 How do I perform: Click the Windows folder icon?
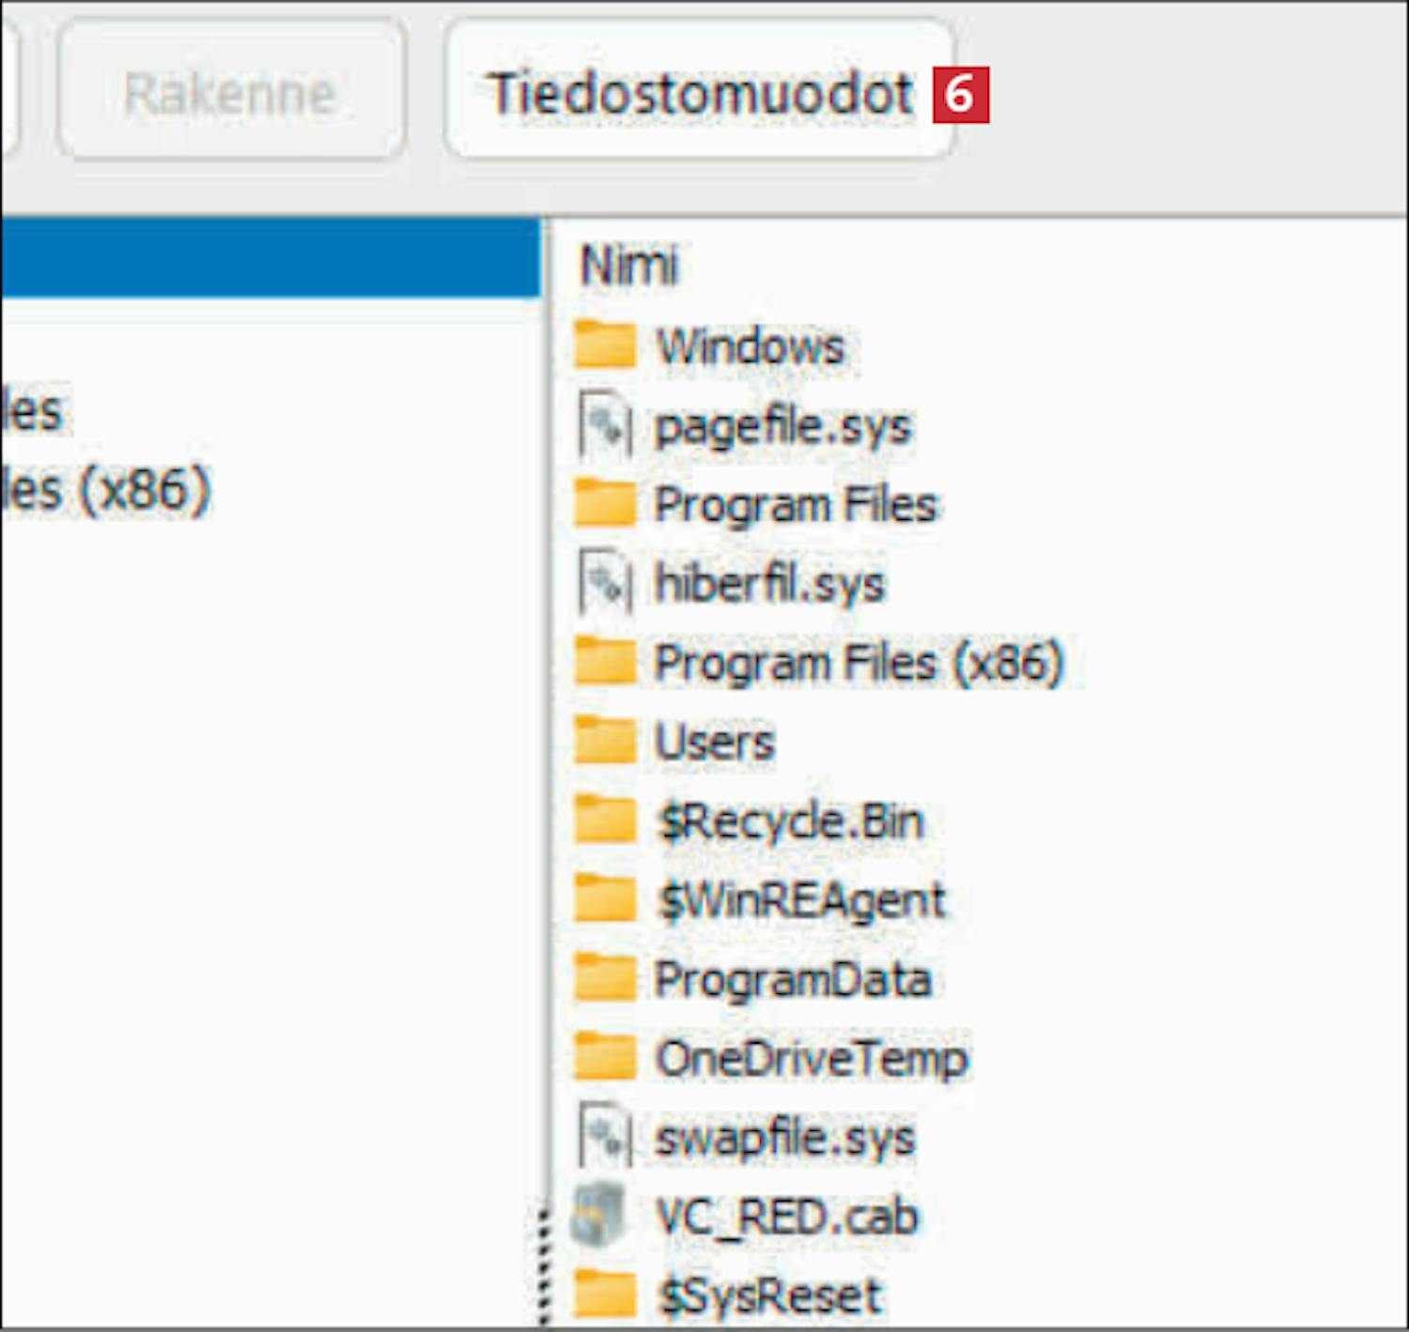click(605, 344)
